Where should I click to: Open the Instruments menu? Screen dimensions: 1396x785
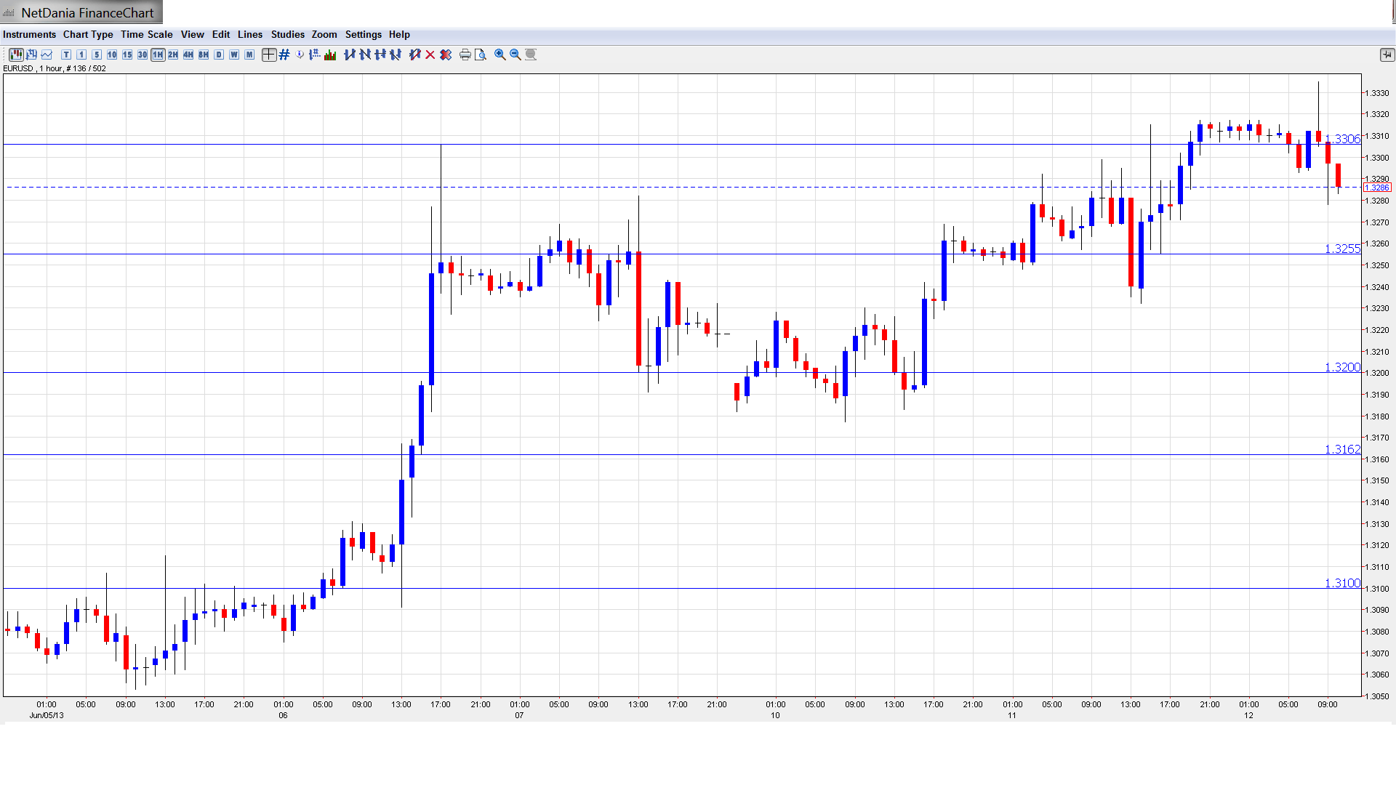[x=29, y=34]
